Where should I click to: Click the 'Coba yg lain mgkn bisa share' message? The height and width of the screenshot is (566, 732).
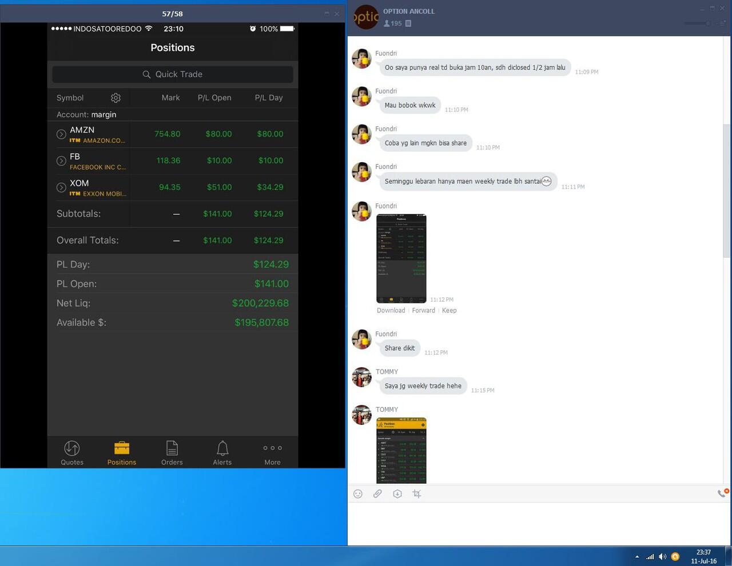tap(425, 143)
